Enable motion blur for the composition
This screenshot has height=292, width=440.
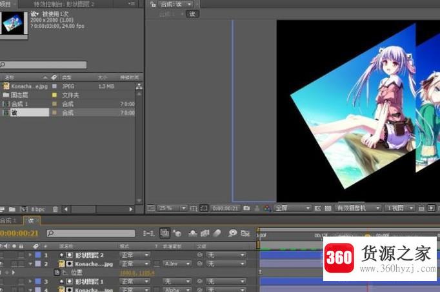[x=217, y=233]
